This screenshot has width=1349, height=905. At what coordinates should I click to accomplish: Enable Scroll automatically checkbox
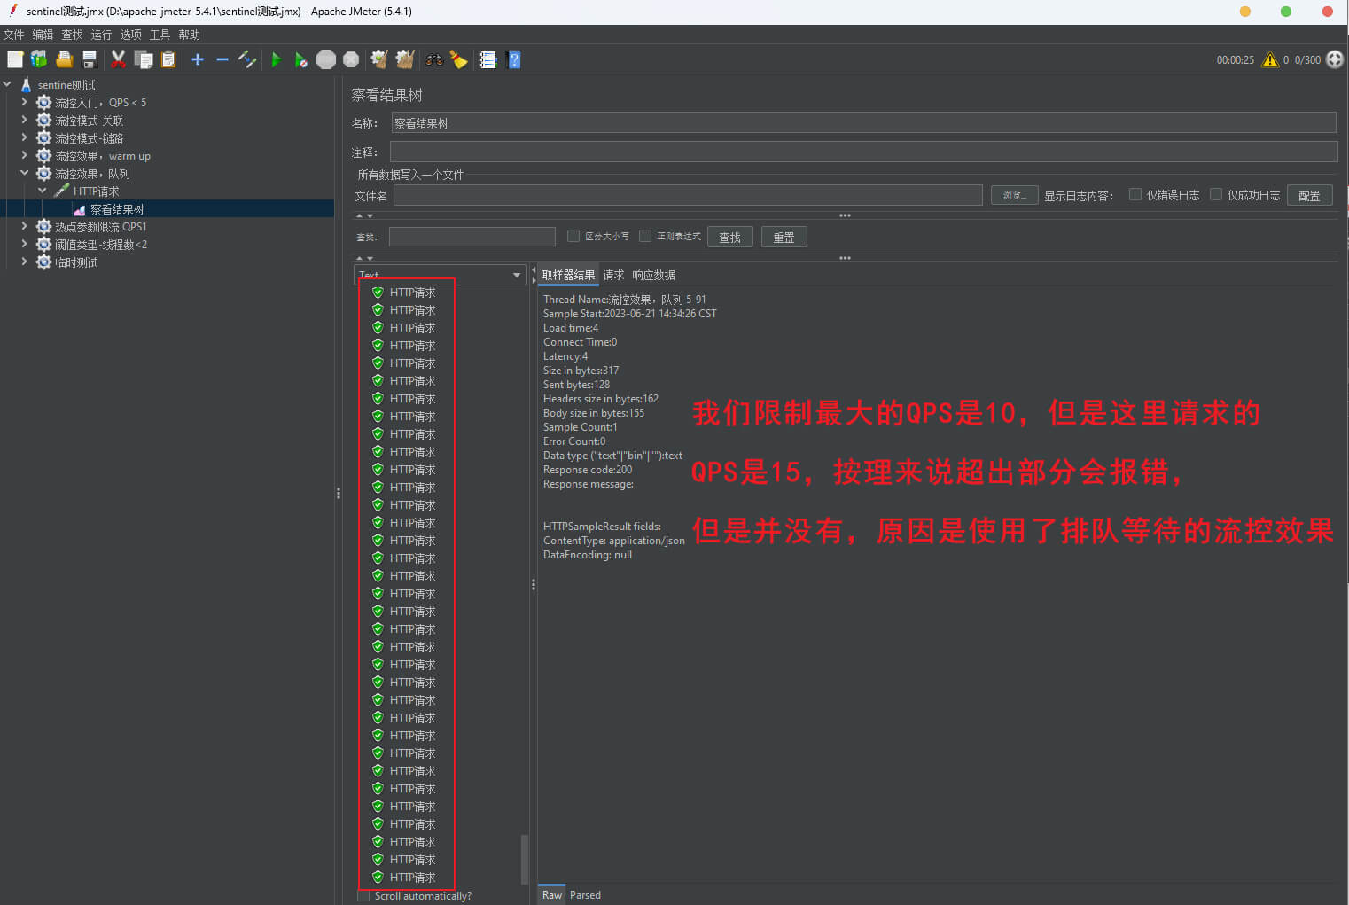(x=363, y=896)
